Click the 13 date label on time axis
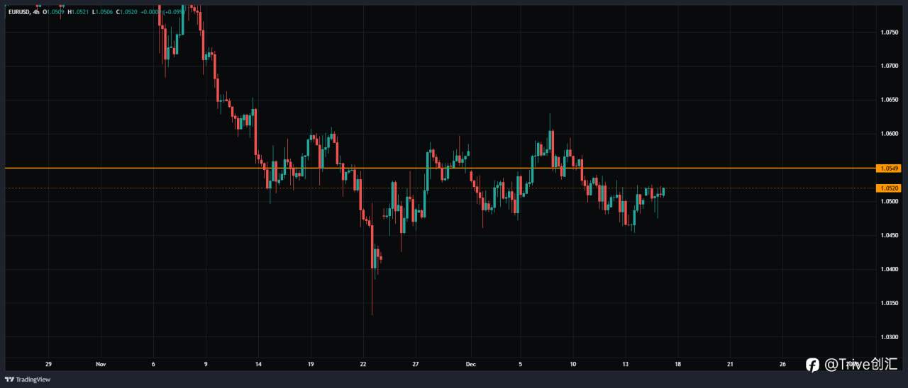The width and height of the screenshot is (908, 388). click(x=625, y=364)
